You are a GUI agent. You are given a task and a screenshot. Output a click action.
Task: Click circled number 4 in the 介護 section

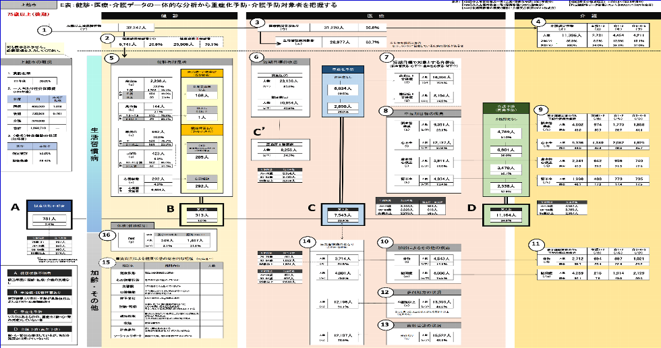coord(538,22)
